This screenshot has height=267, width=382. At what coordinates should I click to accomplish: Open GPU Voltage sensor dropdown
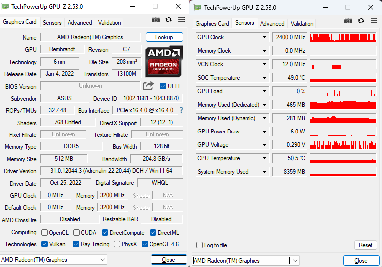(264, 145)
